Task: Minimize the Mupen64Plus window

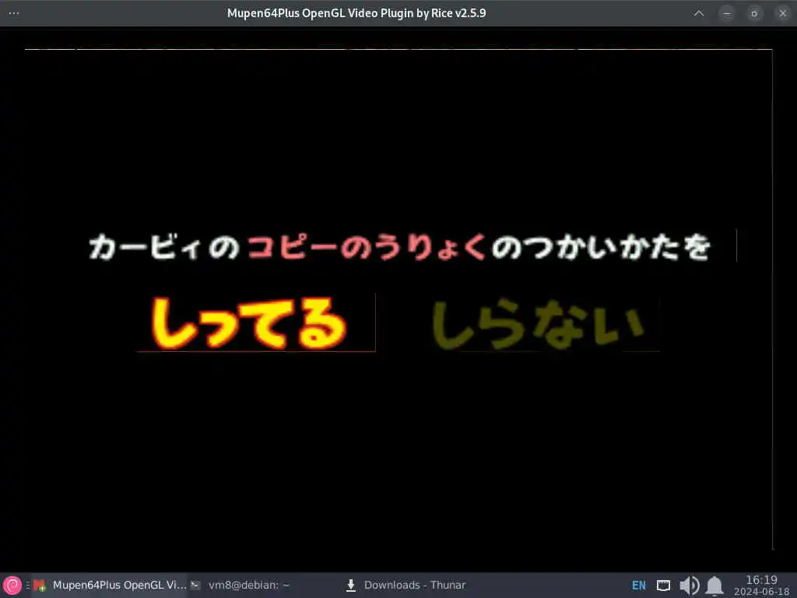Action: pos(727,13)
